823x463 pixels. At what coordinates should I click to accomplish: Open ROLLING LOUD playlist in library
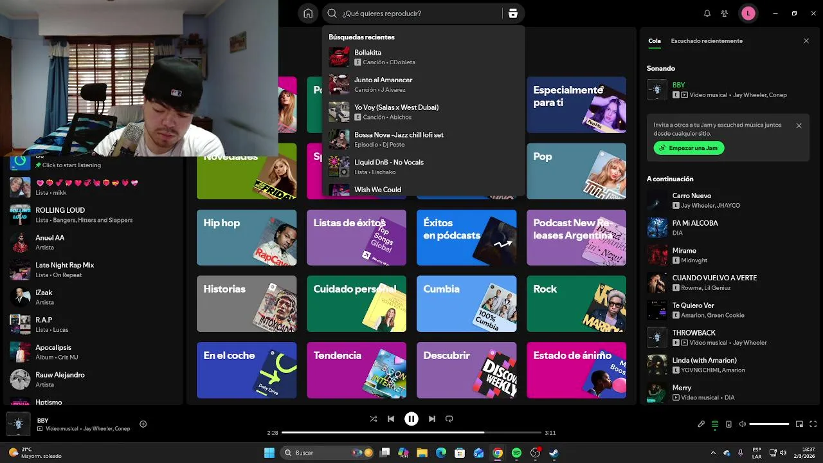[94, 215]
